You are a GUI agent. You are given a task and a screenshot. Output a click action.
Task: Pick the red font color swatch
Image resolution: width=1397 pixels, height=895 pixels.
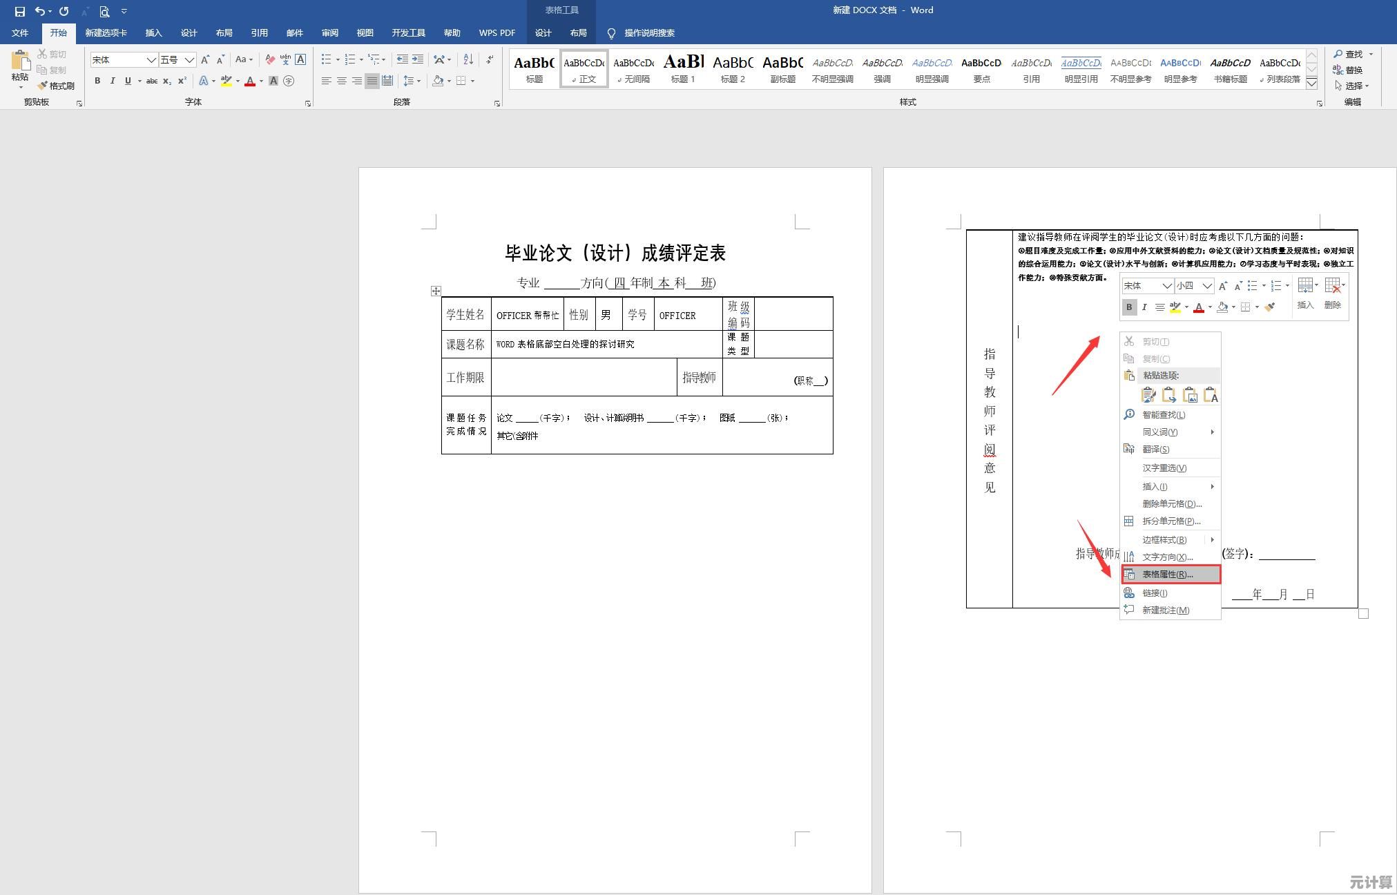pyautogui.click(x=250, y=81)
